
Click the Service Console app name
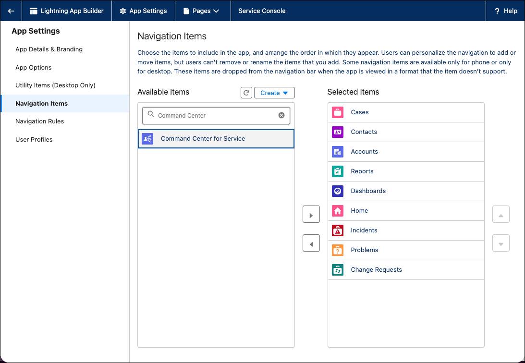(x=262, y=11)
